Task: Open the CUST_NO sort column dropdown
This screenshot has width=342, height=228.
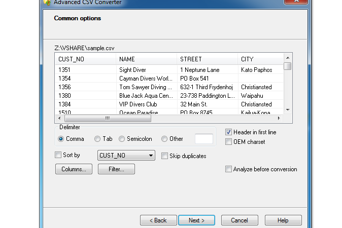Action: pos(126,155)
